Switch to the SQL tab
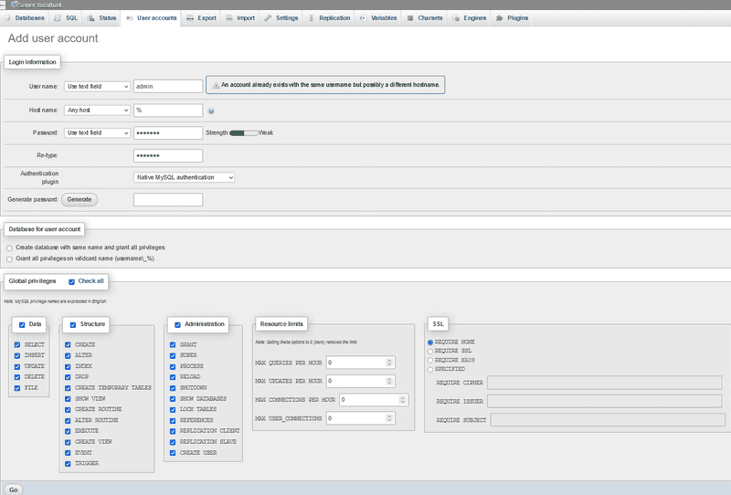 (66, 18)
